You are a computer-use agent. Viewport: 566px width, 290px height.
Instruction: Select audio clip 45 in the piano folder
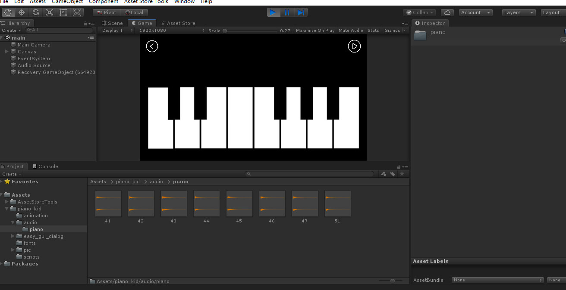[239, 203]
